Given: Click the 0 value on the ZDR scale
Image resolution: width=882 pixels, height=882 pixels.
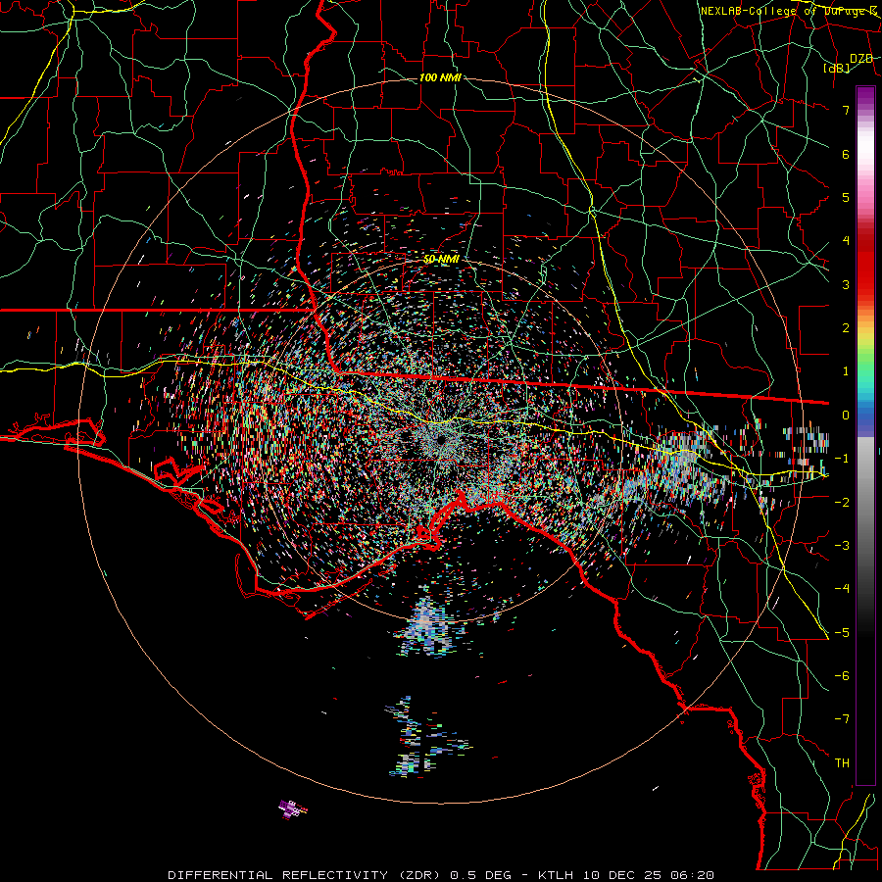Looking at the screenshot, I should (x=846, y=416).
